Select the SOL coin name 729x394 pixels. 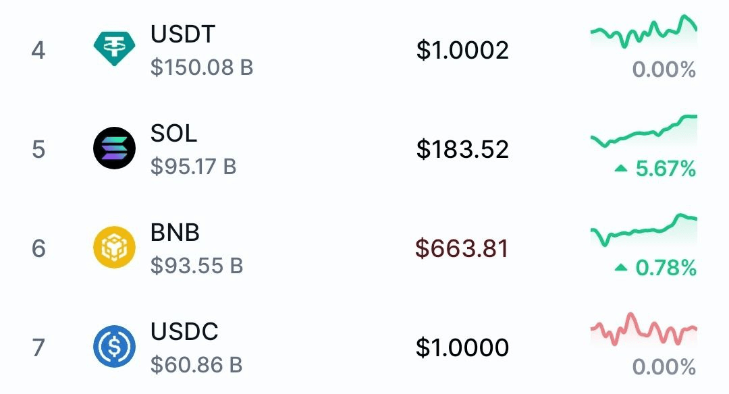174,134
